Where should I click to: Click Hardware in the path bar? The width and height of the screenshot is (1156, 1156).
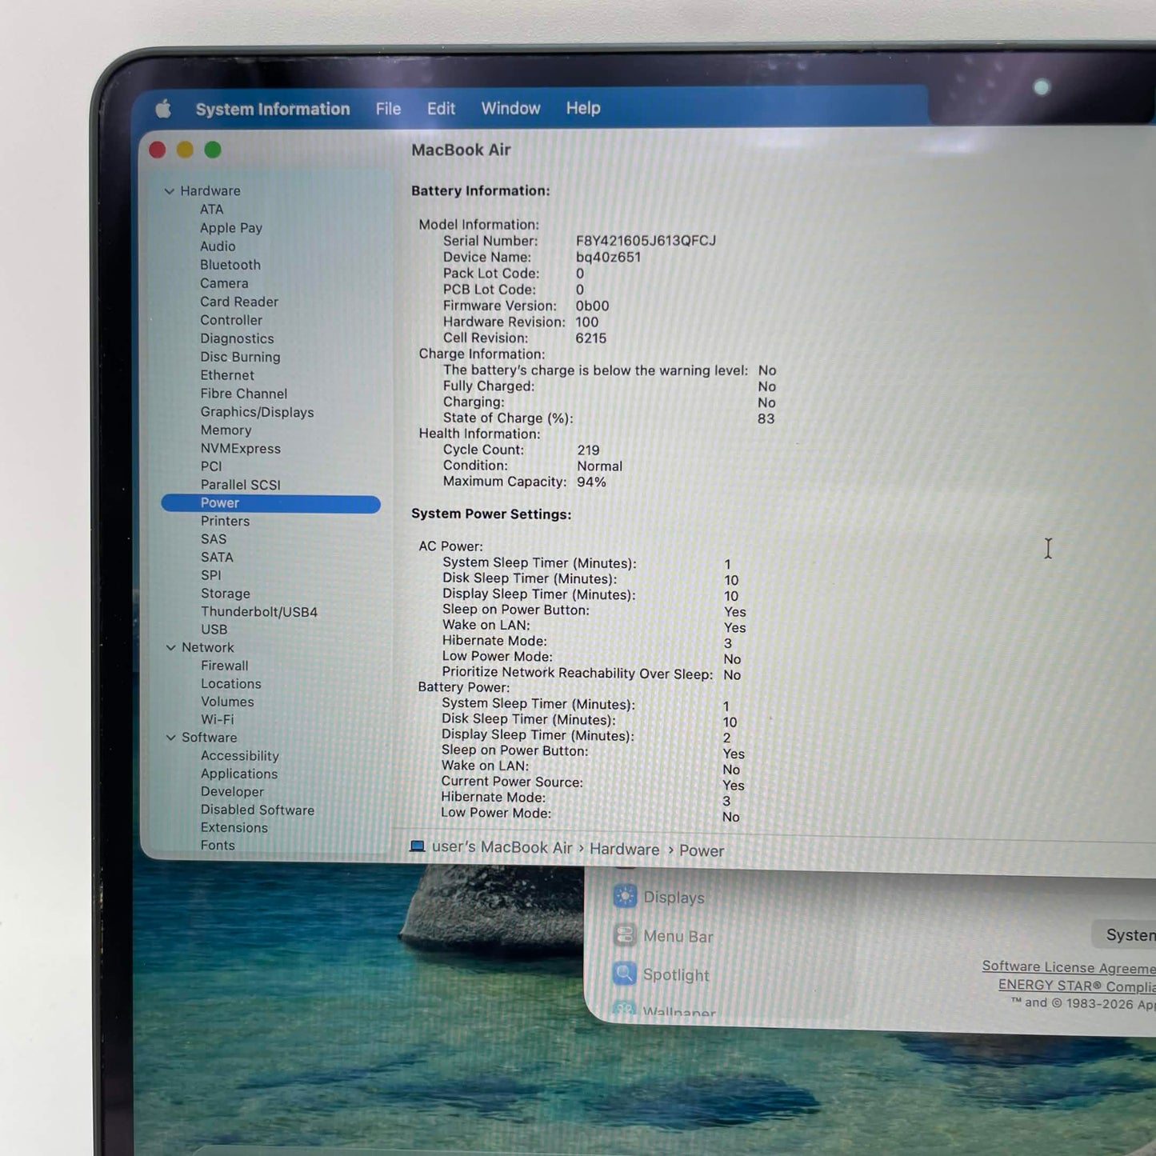pyautogui.click(x=625, y=850)
